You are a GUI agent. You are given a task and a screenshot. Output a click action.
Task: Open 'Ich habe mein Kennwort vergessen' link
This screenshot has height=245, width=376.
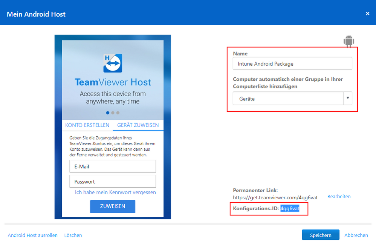pyautogui.click(x=115, y=193)
